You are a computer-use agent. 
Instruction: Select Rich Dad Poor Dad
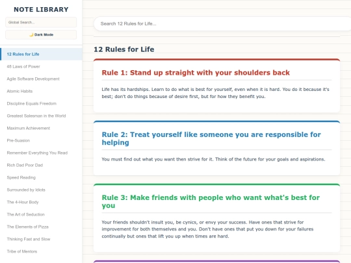coord(41,165)
